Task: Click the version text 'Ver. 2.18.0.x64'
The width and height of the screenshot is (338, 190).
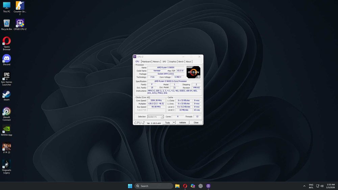Action: click(x=154, y=123)
